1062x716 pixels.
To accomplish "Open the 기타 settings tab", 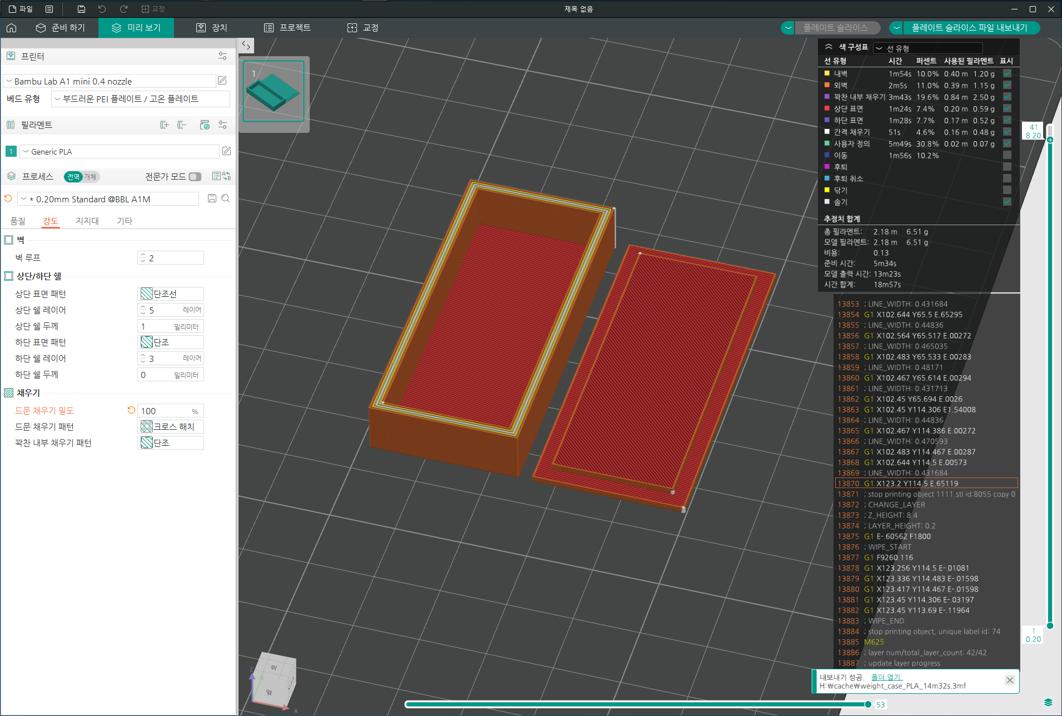I will click(125, 221).
